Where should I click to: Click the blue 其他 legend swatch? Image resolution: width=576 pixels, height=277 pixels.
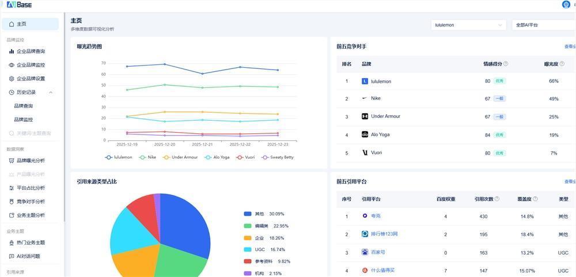click(x=248, y=214)
